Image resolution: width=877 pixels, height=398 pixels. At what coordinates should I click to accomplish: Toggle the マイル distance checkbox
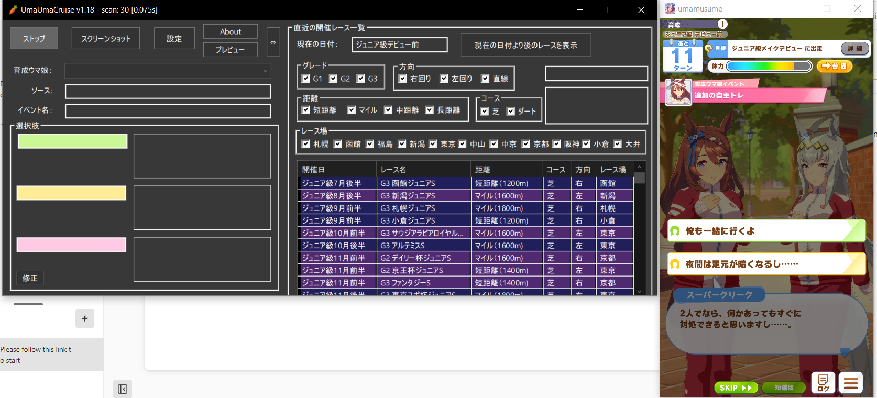352,110
